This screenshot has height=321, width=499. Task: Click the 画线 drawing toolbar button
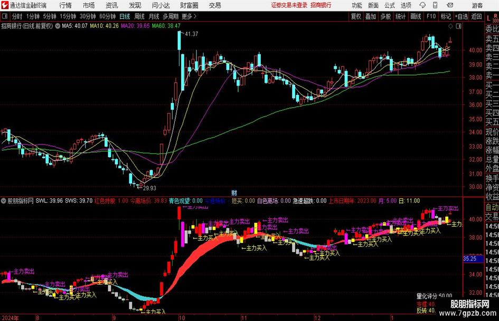(416, 16)
